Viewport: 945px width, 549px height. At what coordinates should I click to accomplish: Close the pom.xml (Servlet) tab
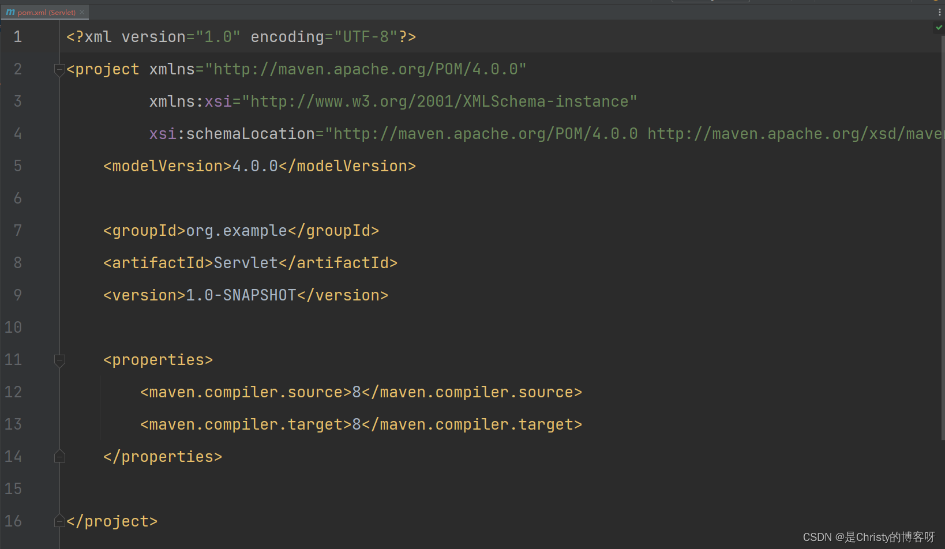click(82, 12)
